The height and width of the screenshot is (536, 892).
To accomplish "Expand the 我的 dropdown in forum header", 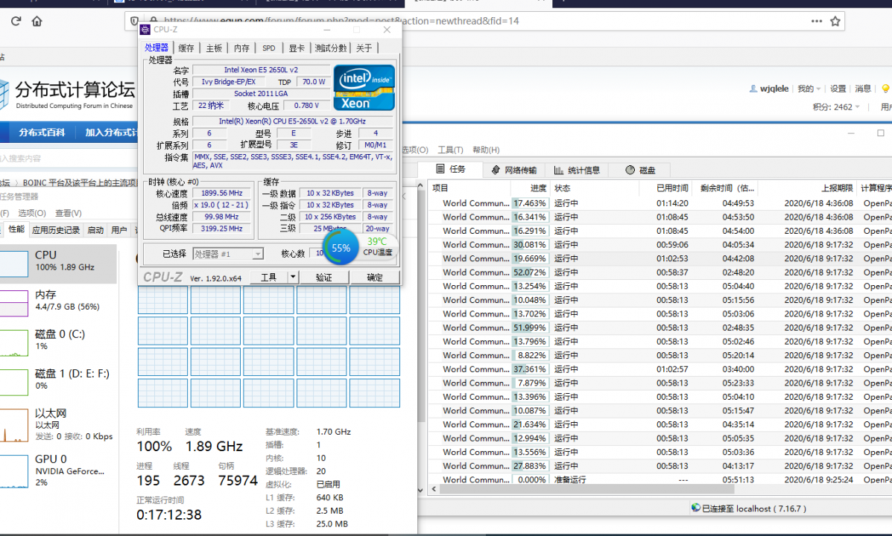I will 809,89.
